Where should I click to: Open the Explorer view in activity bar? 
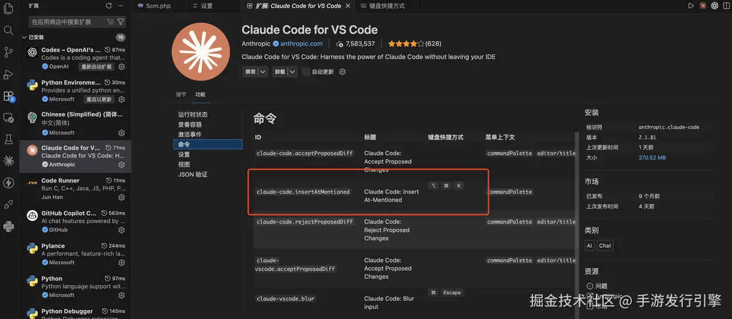point(9,9)
